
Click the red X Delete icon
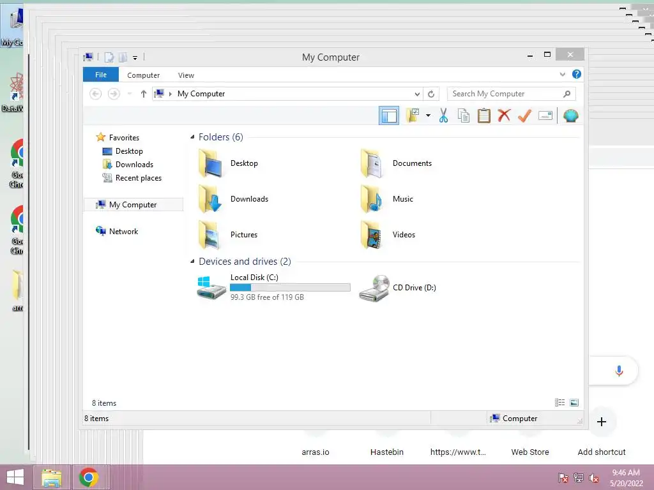coord(504,115)
